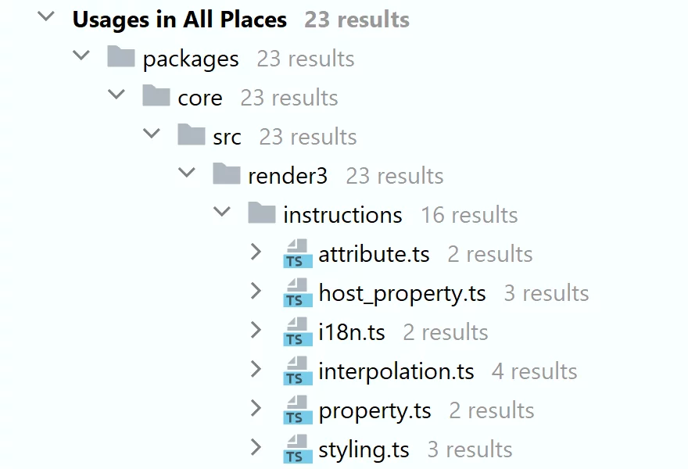
Task: Select the i18n.ts file name
Action: [x=352, y=332]
